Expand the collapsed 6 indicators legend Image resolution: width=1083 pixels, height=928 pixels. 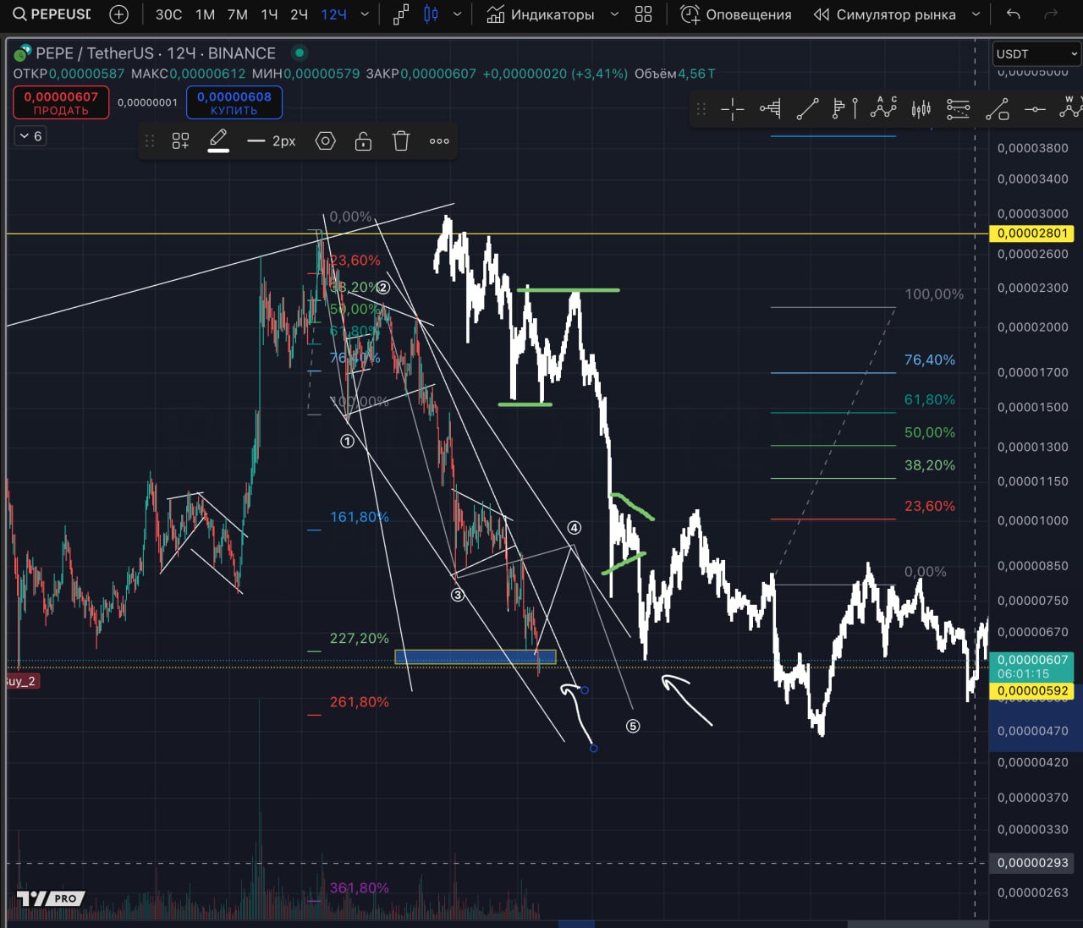point(31,136)
